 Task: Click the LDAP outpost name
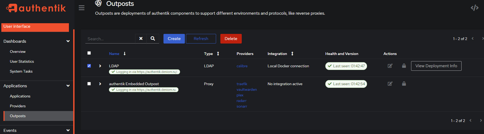click(114, 66)
